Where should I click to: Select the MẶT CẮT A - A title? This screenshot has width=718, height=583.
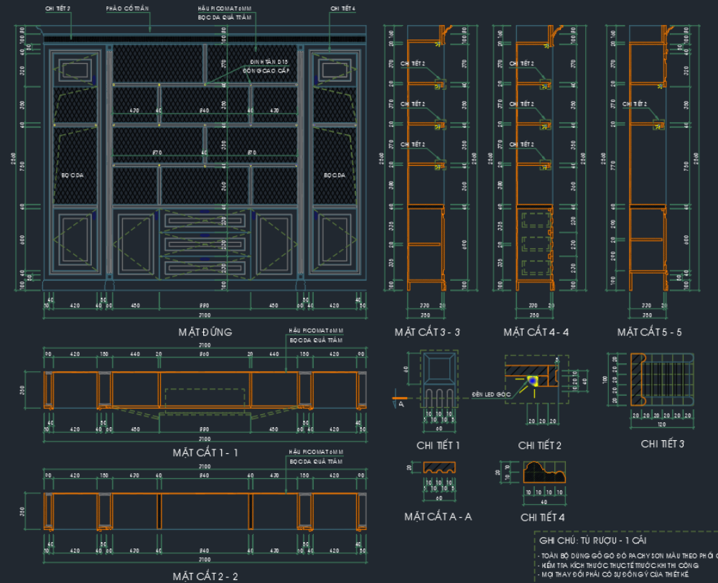pos(438,517)
